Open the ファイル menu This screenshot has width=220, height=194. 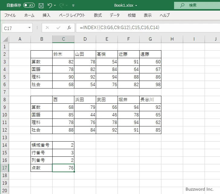point(10,15)
